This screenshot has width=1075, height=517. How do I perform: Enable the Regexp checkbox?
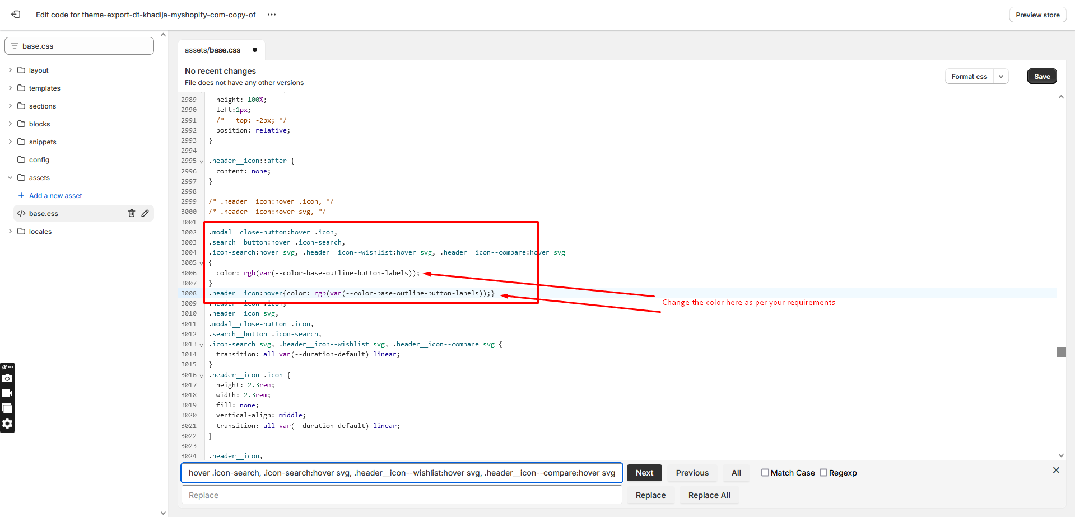pos(823,473)
